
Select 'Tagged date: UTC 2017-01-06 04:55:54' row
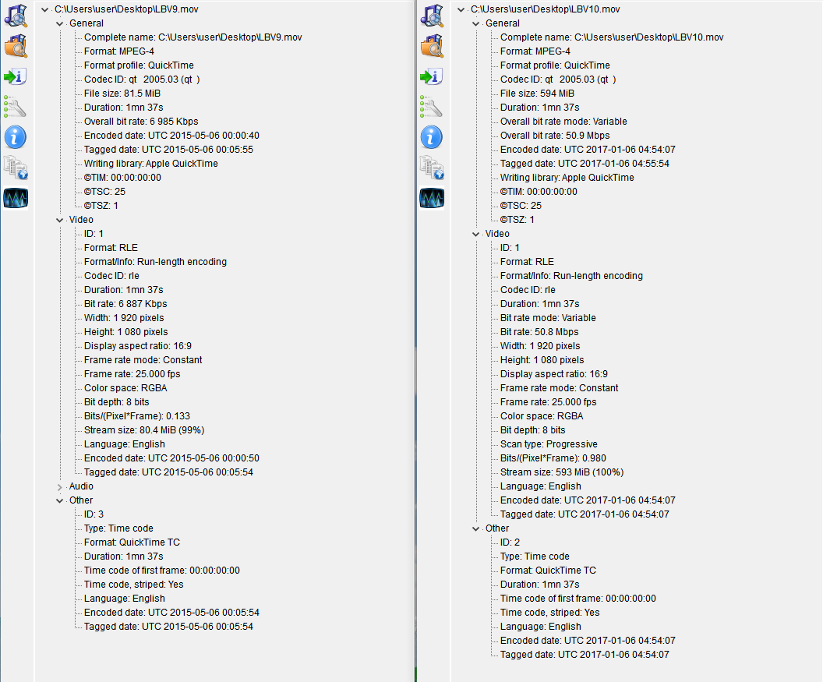[x=585, y=163]
